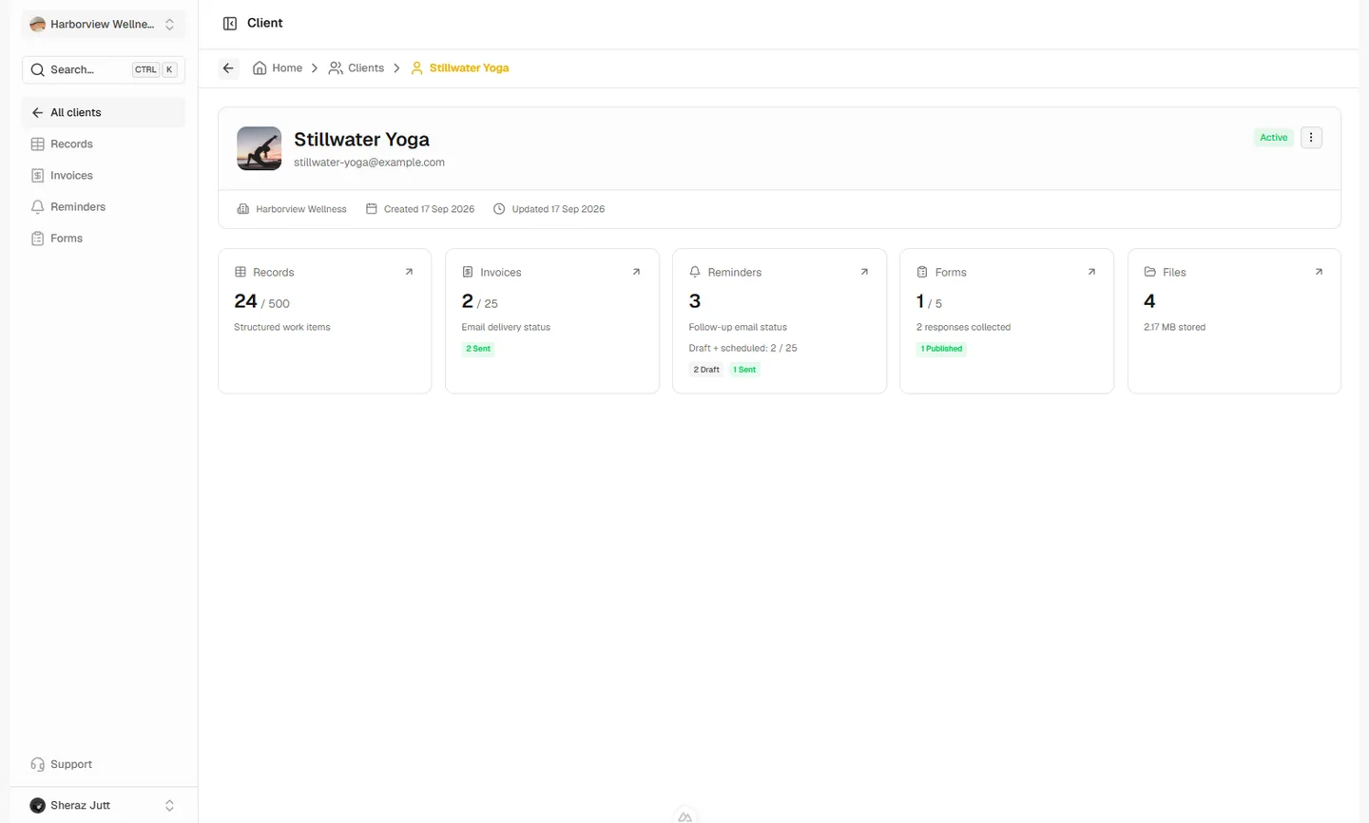
Task: Click the Updated 17 Sep 2026 text
Action: tap(558, 209)
